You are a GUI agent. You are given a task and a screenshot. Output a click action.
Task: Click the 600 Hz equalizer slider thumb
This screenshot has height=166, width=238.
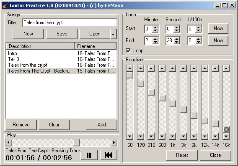[x=162, y=98]
